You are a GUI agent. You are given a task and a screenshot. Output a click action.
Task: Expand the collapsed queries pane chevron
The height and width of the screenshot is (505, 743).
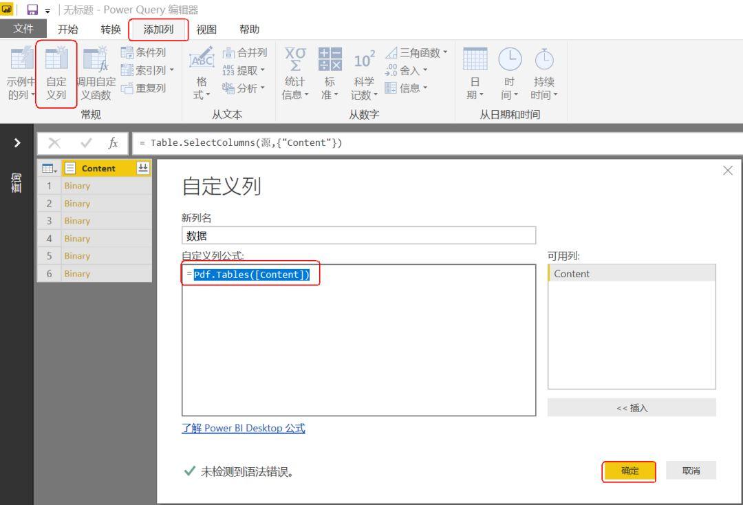(17, 142)
